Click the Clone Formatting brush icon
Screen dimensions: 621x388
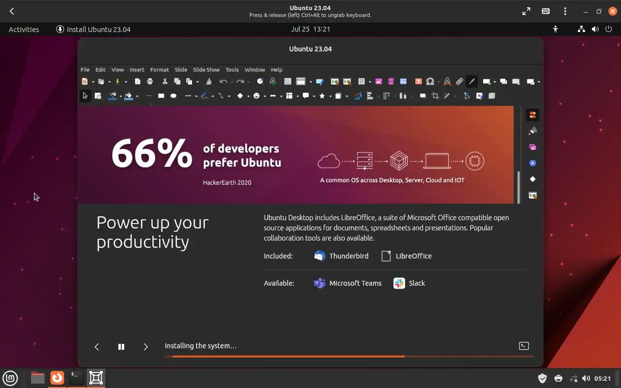(x=209, y=81)
